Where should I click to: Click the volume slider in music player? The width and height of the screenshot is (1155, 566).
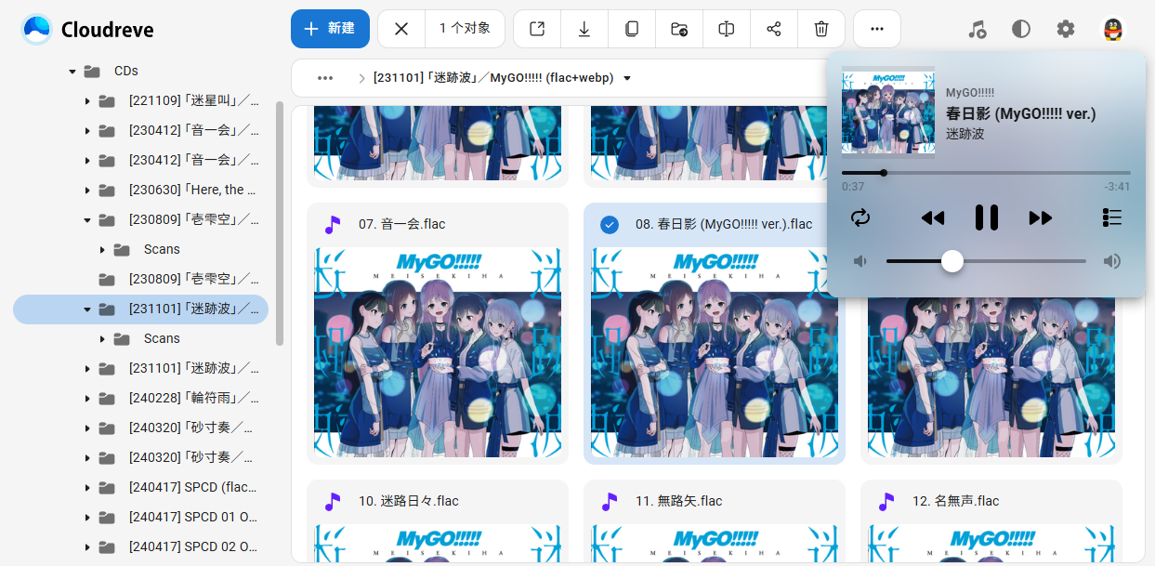[985, 261]
